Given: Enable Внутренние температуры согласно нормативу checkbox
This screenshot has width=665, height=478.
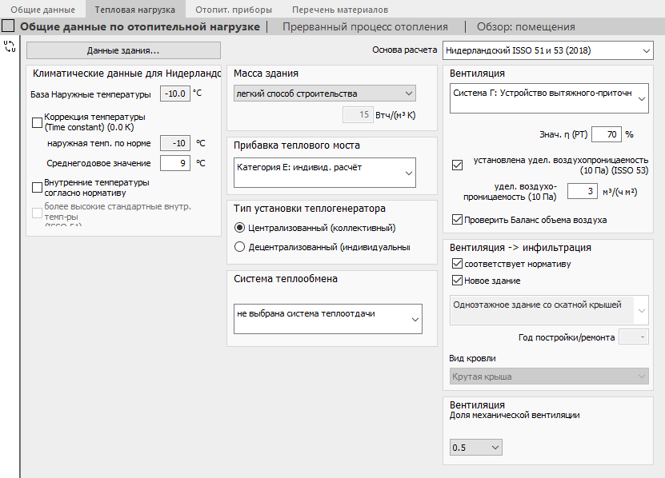Looking at the screenshot, I should [38, 187].
